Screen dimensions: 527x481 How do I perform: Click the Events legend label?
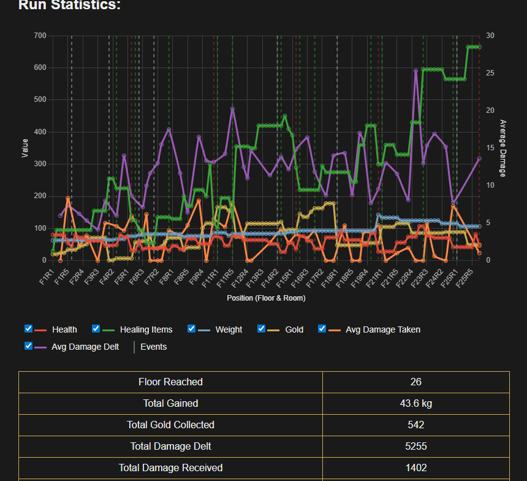tap(154, 347)
